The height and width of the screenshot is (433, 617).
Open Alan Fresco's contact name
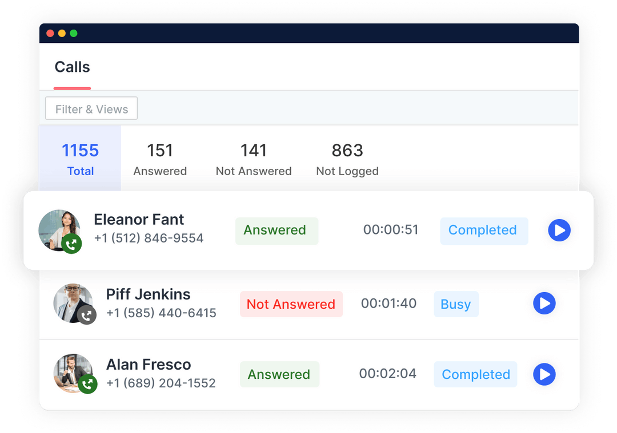tap(149, 365)
